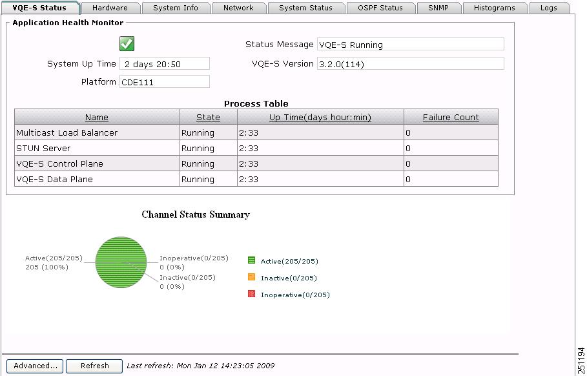Image resolution: width=587 pixels, height=376 pixels.
Task: Click the green health status checkmark icon
Action: pyautogui.click(x=127, y=44)
